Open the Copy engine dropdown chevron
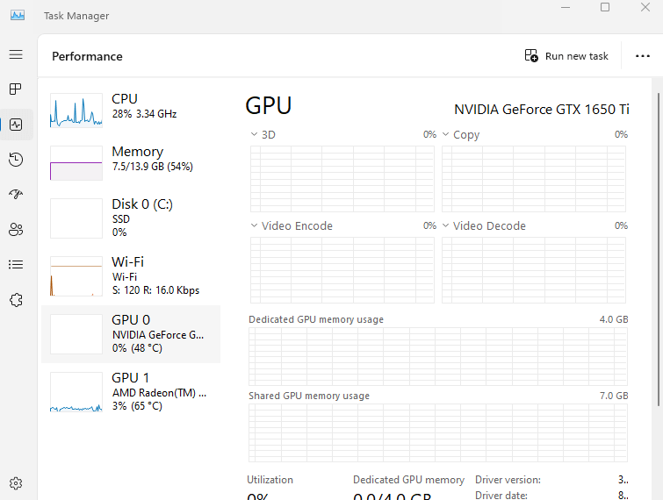This screenshot has width=663, height=500. 446,134
